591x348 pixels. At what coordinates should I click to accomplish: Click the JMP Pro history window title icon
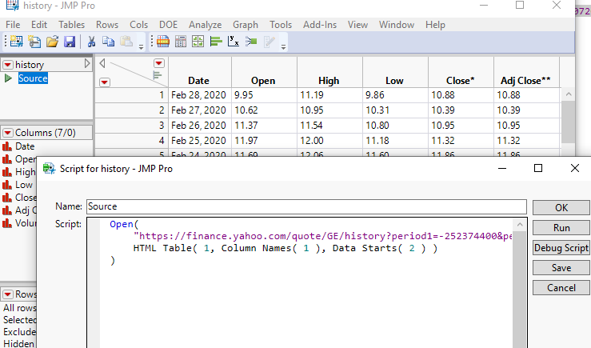13,5
